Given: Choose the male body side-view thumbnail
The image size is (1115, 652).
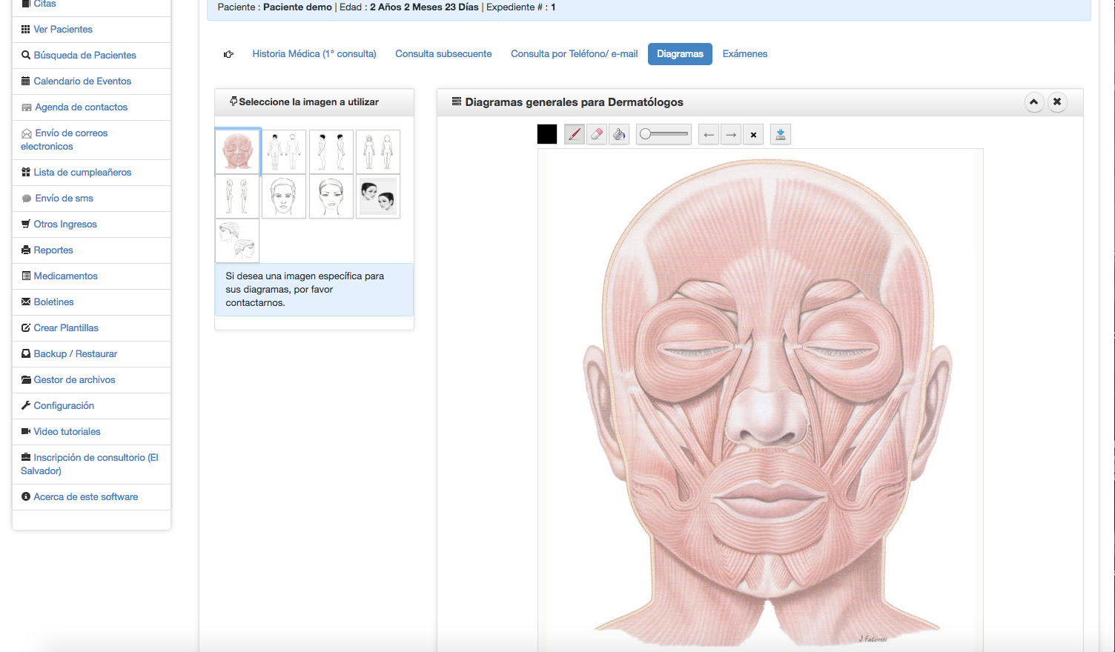Looking at the screenshot, I should point(331,151).
